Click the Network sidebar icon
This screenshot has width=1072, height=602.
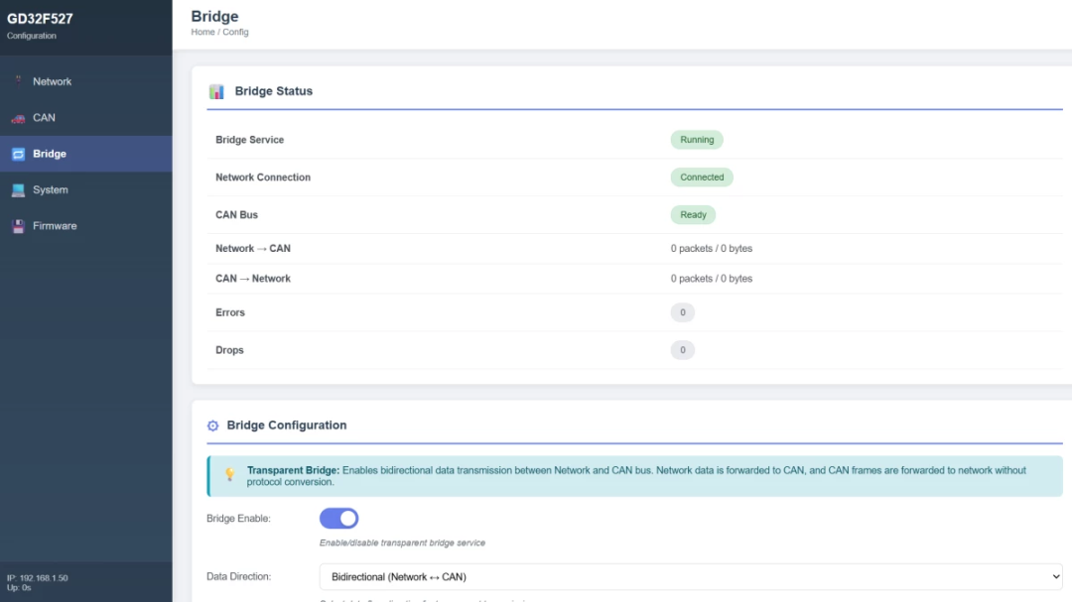[x=18, y=81]
